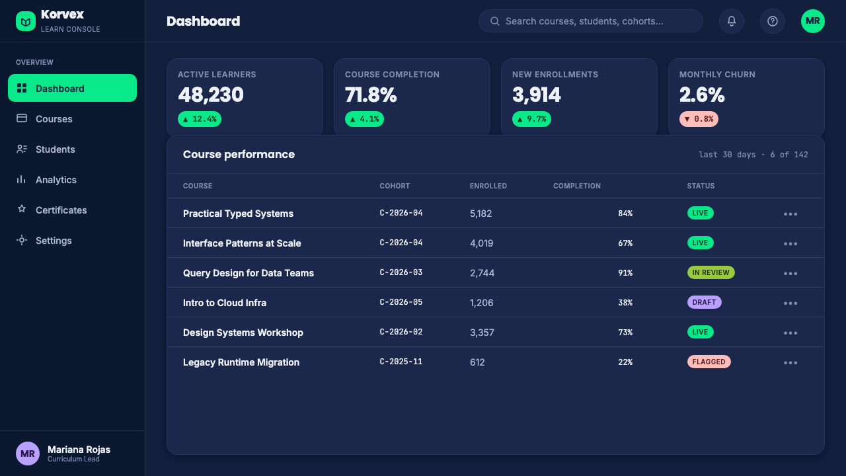Sort by the Status column header
Viewport: 846px width, 476px height.
[x=701, y=186]
